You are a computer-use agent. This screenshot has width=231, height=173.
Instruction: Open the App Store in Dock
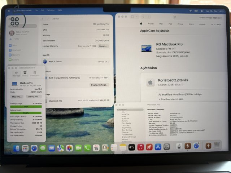158,147
